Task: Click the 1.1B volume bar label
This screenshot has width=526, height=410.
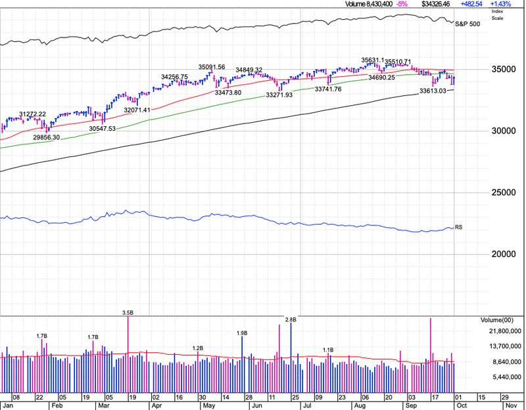Action: [x=328, y=350]
